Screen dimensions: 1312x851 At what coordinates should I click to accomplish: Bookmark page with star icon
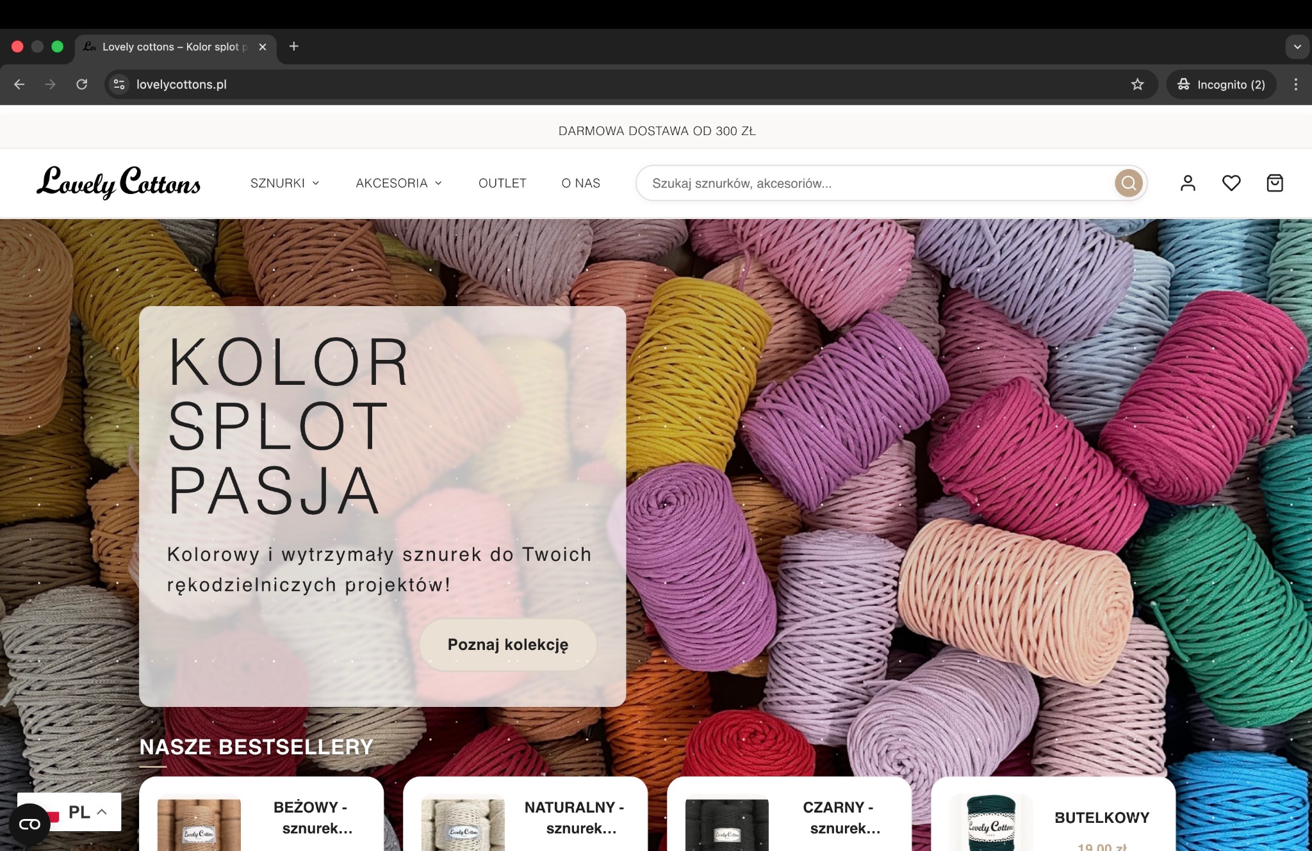(1137, 85)
